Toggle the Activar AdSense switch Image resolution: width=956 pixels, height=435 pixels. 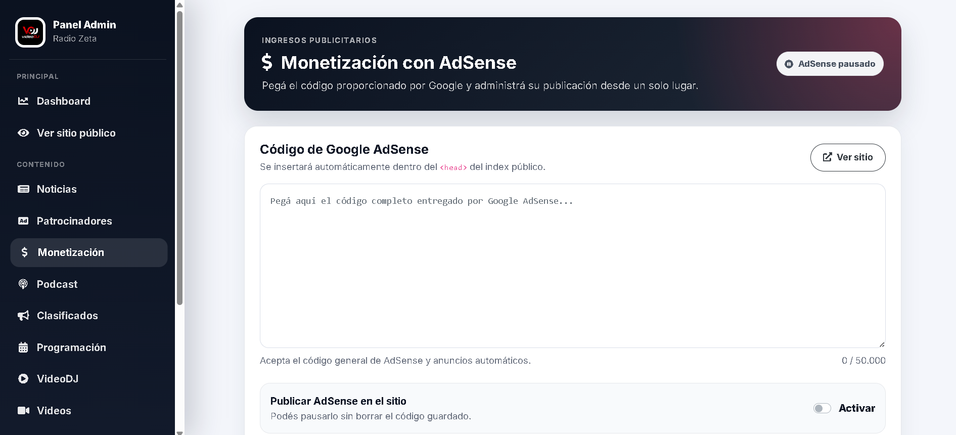pyautogui.click(x=822, y=408)
